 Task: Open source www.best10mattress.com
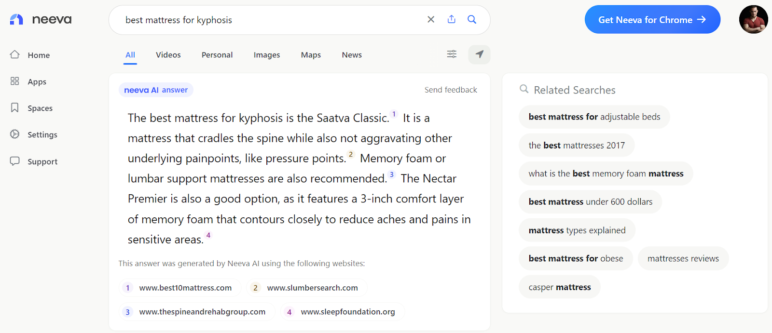click(179, 288)
